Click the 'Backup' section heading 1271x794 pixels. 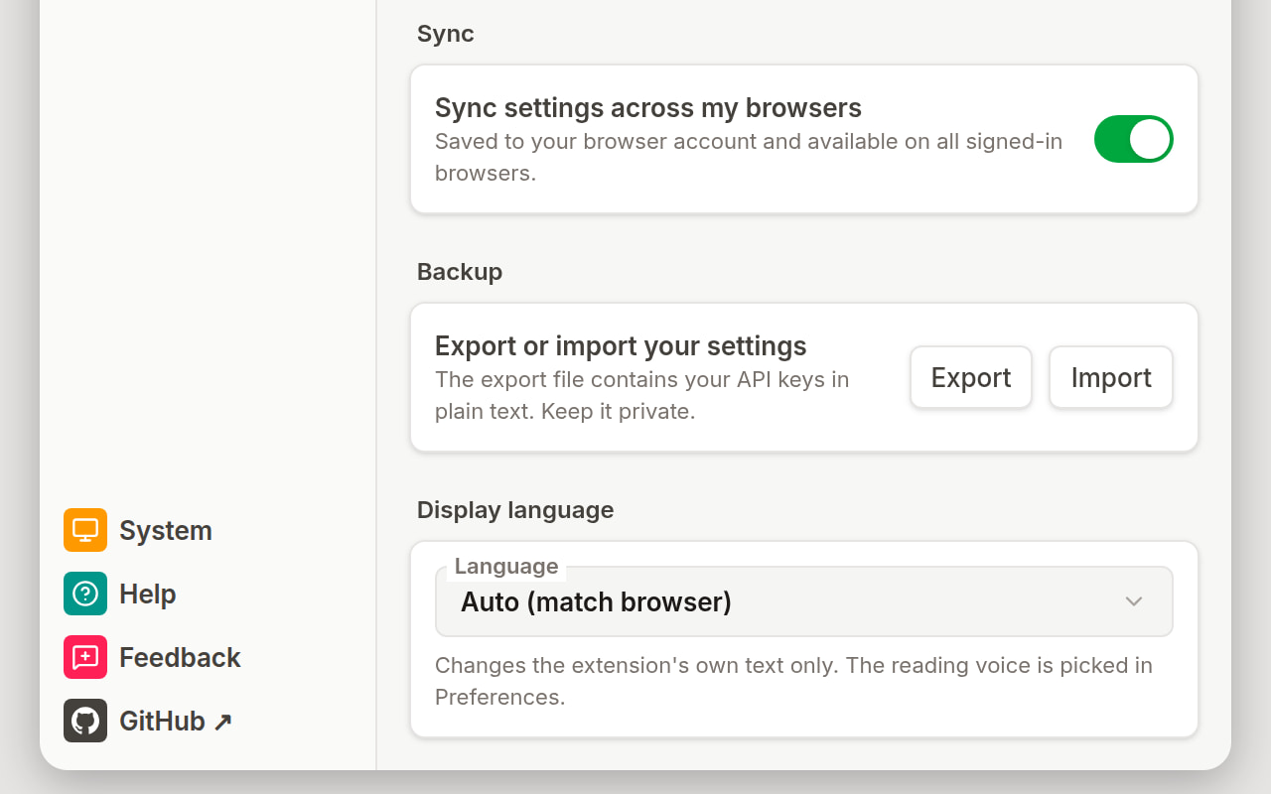(460, 272)
